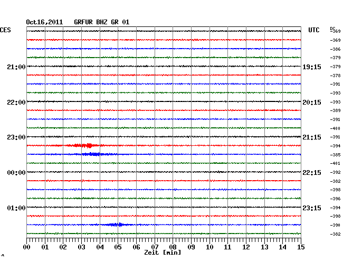343x261 pixels.
Task: Click the x-axis minute tick label '11'
Action: pyautogui.click(x=227, y=247)
